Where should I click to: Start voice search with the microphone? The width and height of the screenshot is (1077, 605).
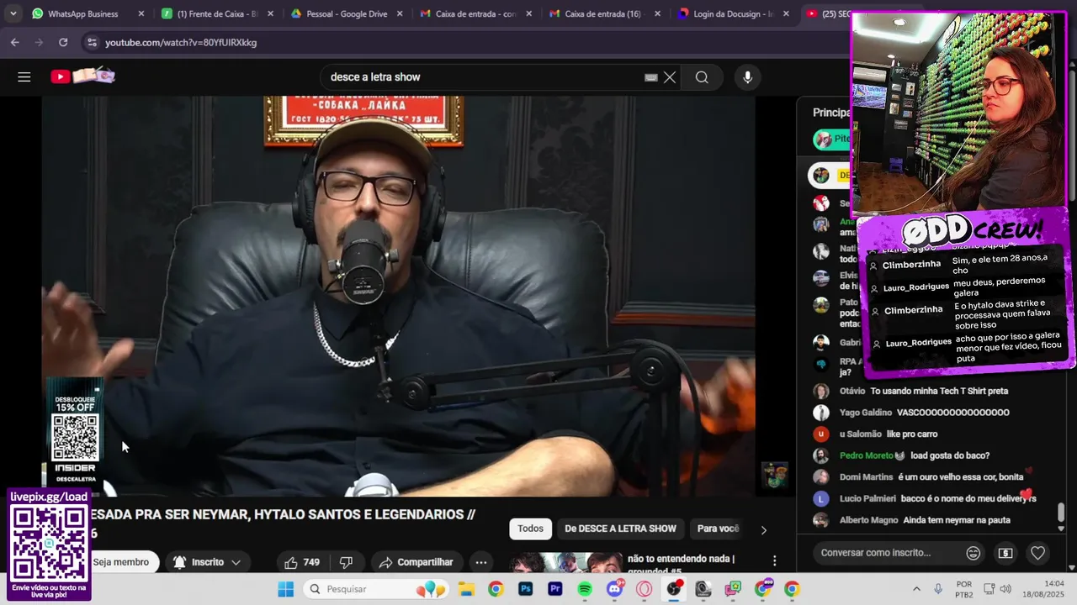click(x=747, y=77)
